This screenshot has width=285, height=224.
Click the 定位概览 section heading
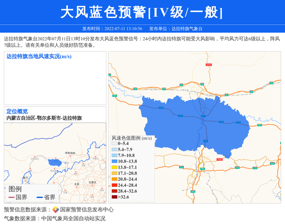17,111
